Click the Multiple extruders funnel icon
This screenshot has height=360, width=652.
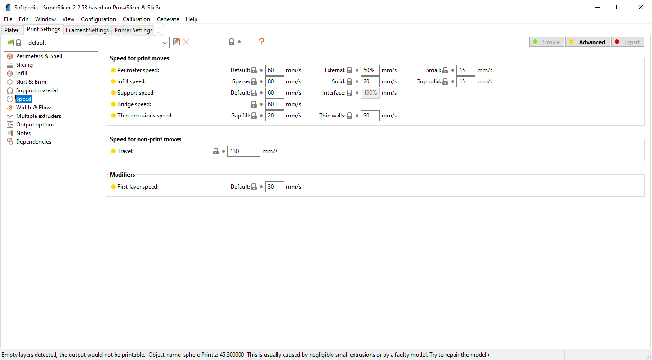(x=10, y=116)
